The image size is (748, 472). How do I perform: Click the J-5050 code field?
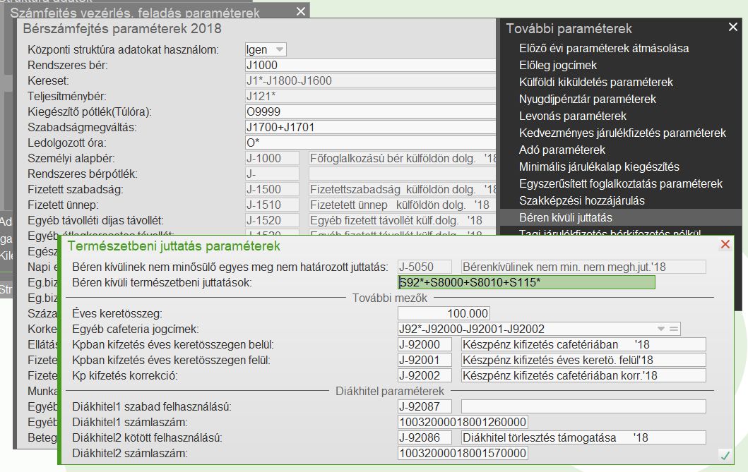click(424, 267)
